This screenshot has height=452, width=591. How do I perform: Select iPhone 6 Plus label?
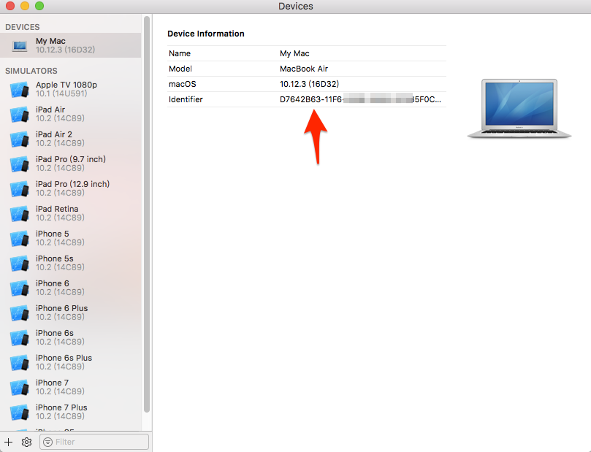click(x=62, y=308)
